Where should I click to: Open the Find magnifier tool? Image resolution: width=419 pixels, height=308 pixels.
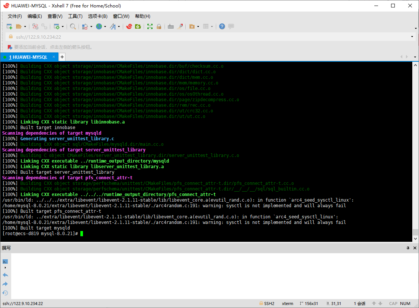point(73,26)
